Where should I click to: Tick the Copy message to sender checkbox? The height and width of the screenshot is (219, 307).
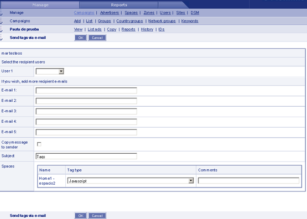(39, 144)
